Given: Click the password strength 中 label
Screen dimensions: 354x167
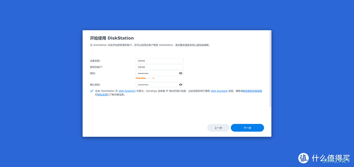Looking at the screenshot, I should pos(153,78).
